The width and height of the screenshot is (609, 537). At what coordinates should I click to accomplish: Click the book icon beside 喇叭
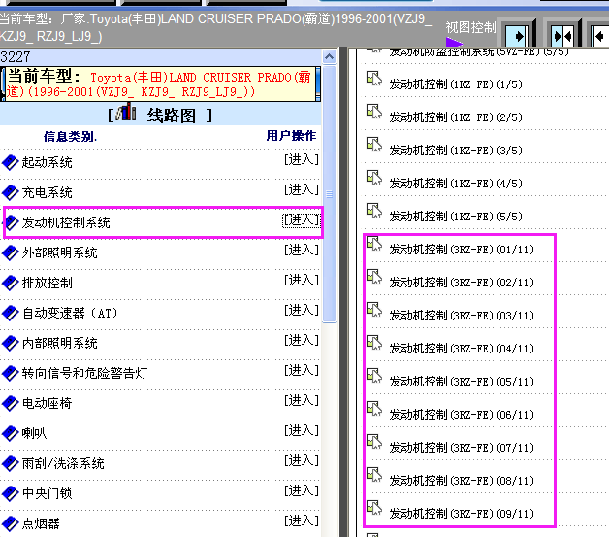[10, 433]
